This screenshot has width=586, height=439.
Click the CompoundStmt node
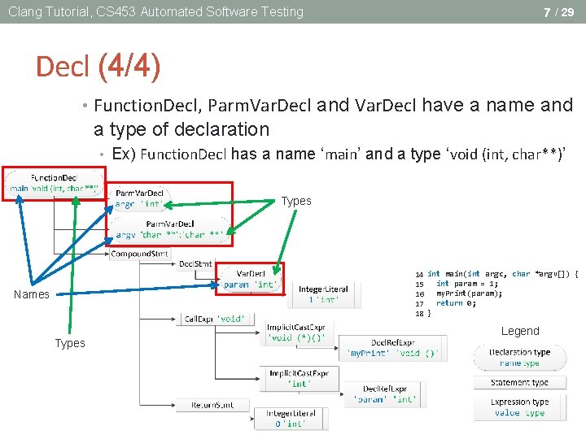point(140,254)
